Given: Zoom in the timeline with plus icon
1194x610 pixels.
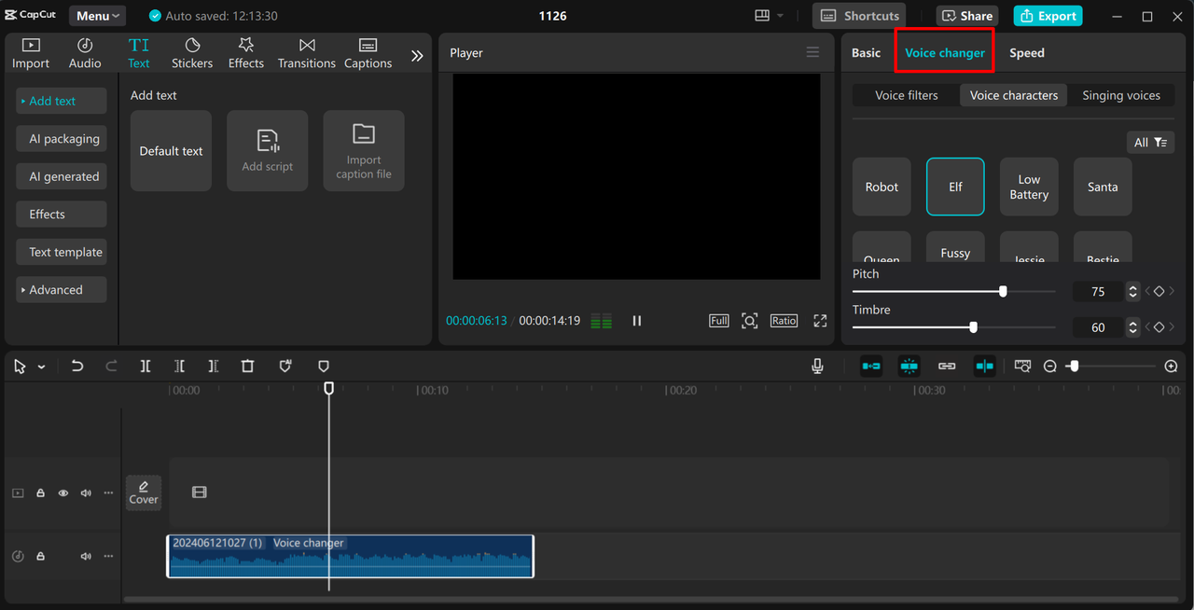Looking at the screenshot, I should click(x=1172, y=367).
